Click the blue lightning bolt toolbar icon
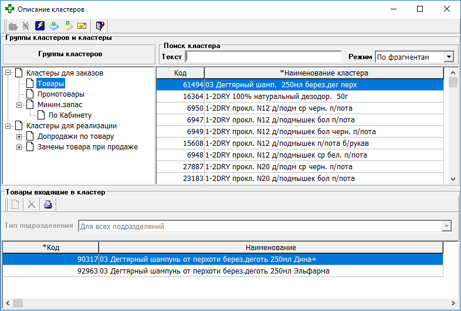The width and height of the screenshot is (461, 311). pos(40,26)
